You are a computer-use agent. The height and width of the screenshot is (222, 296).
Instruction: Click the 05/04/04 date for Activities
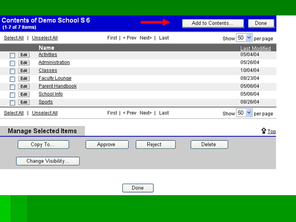pyautogui.click(x=250, y=55)
